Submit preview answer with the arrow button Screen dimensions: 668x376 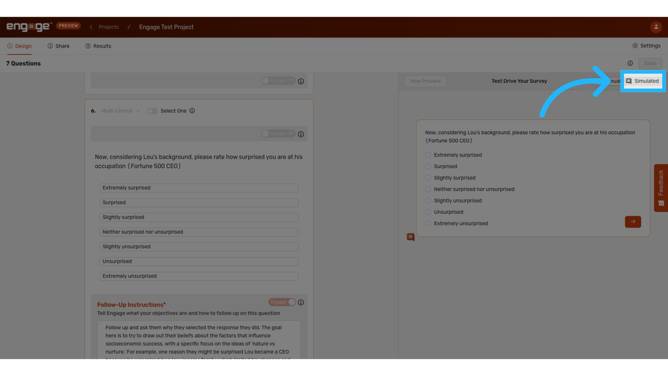coord(633,222)
